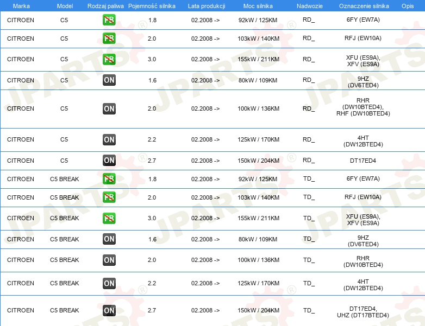Click power 155kW / 211KM in C5 row

[258, 59]
